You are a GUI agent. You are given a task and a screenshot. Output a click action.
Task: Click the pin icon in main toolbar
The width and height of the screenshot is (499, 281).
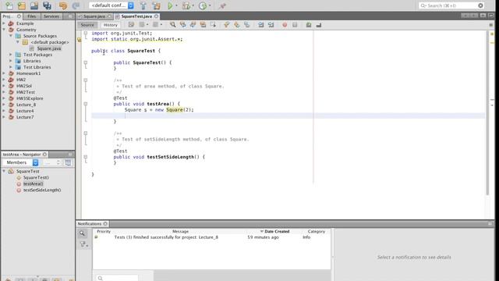222,5
